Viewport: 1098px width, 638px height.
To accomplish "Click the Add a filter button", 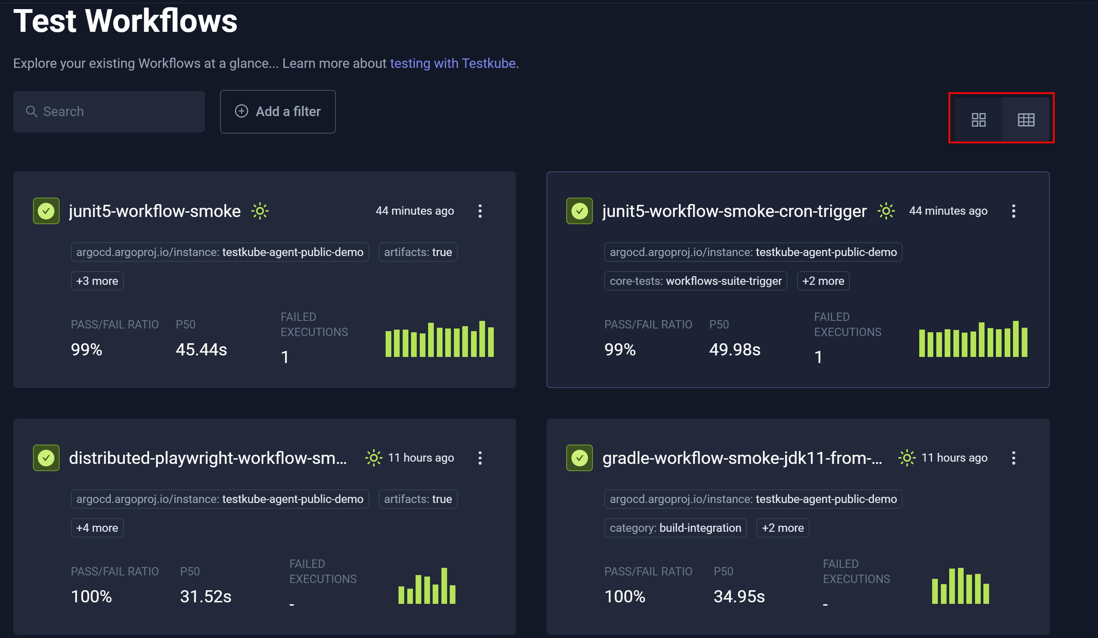I will (277, 112).
